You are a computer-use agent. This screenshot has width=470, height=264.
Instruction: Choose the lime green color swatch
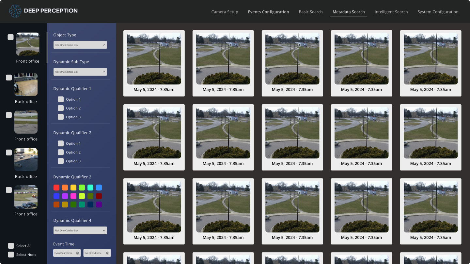pyautogui.click(x=82, y=188)
